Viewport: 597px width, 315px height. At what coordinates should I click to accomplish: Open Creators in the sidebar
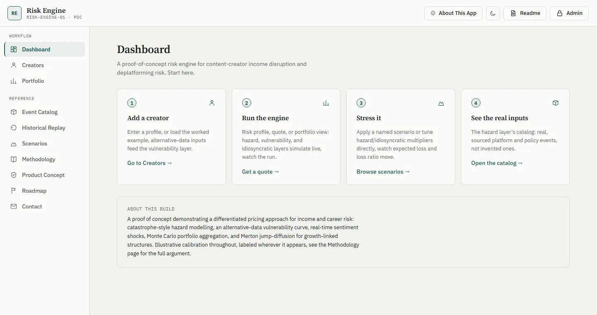(x=45, y=65)
